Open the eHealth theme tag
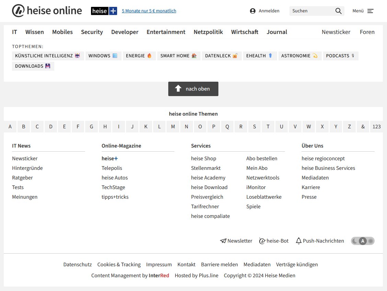 [260, 56]
